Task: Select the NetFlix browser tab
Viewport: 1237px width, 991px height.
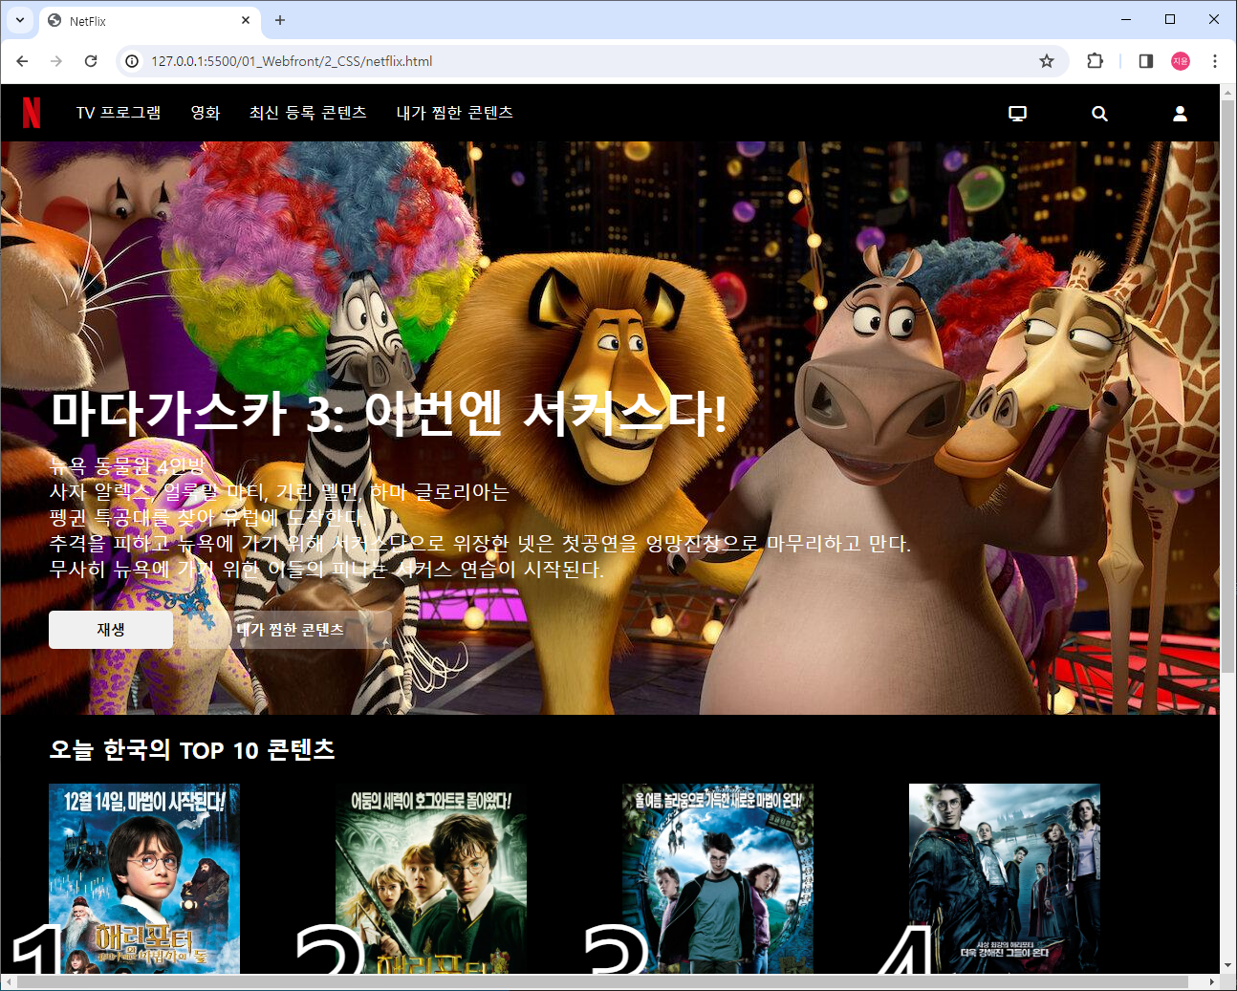Action: click(149, 21)
